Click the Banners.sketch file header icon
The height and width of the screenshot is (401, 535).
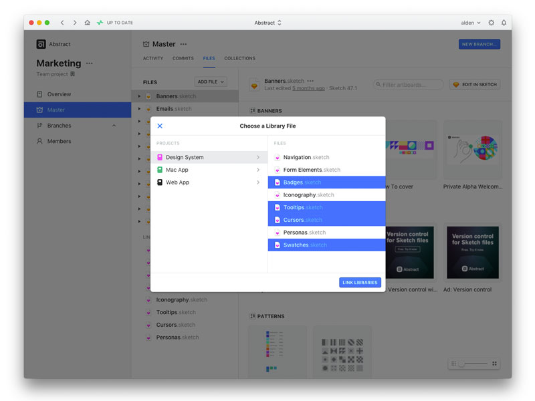pos(254,85)
